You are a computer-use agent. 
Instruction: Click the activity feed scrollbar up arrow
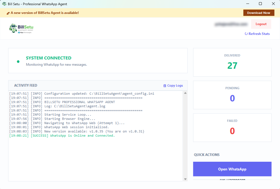[x=185, y=93]
